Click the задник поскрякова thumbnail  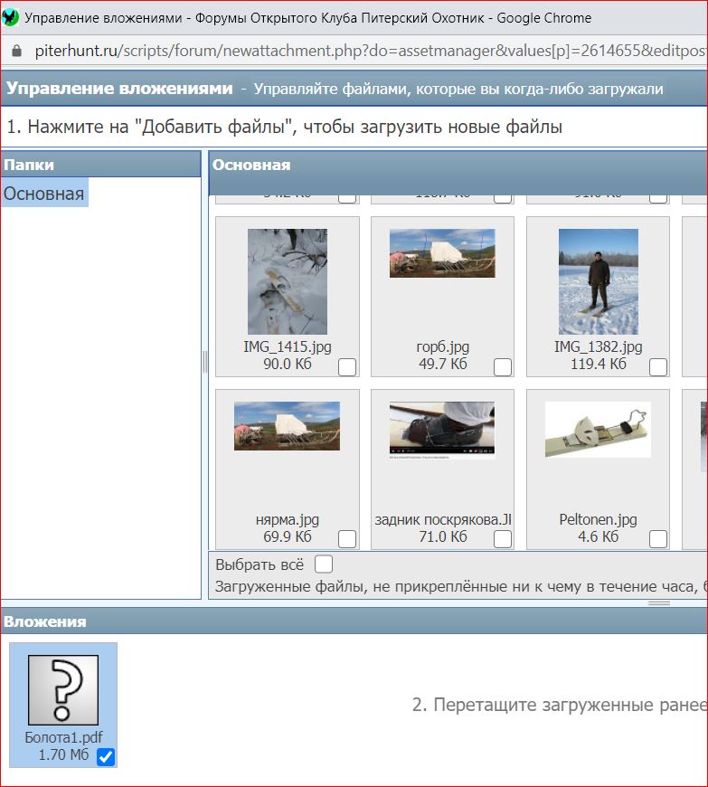coord(442,430)
